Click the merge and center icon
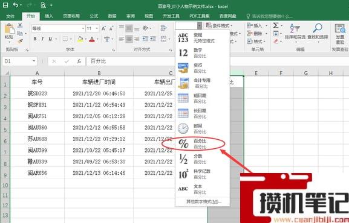 [163, 39]
